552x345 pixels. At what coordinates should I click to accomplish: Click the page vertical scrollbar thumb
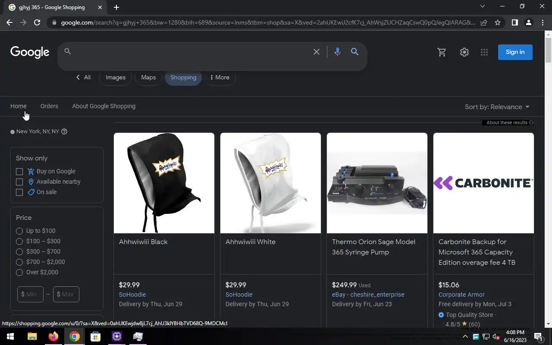coord(548,51)
